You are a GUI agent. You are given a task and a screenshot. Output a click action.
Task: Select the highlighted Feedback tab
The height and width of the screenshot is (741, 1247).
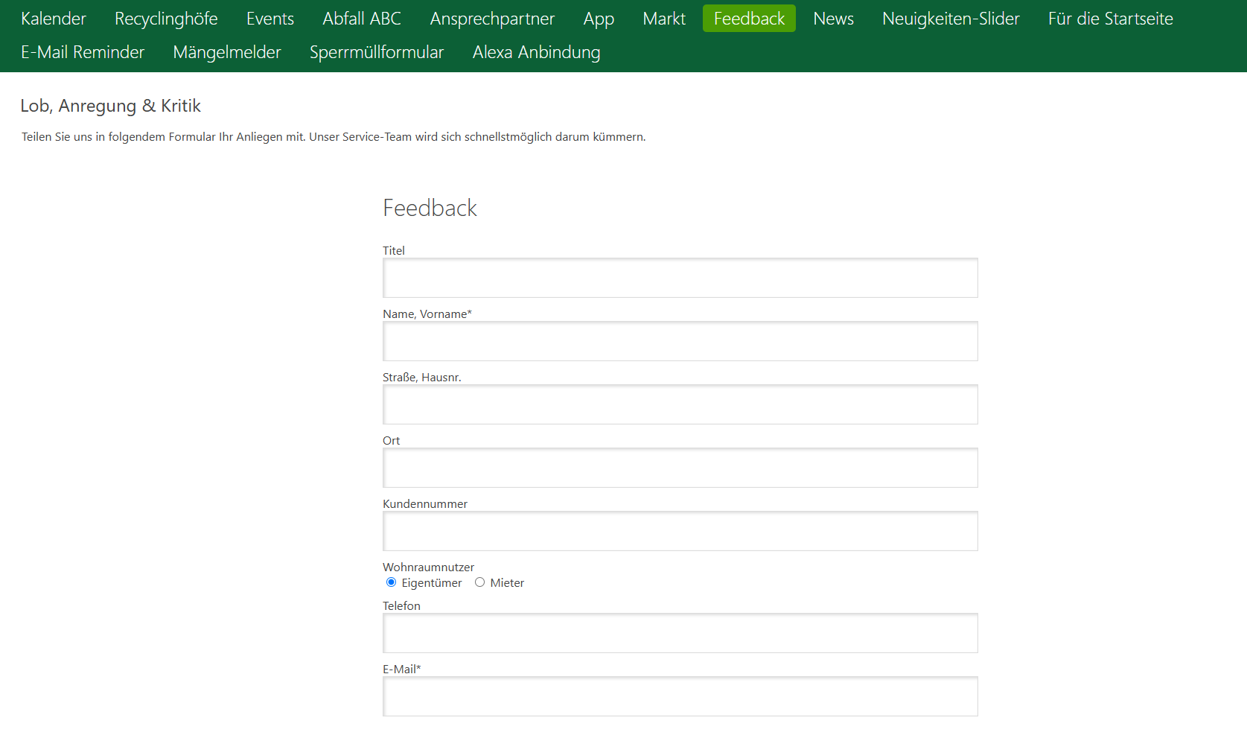pyautogui.click(x=749, y=19)
